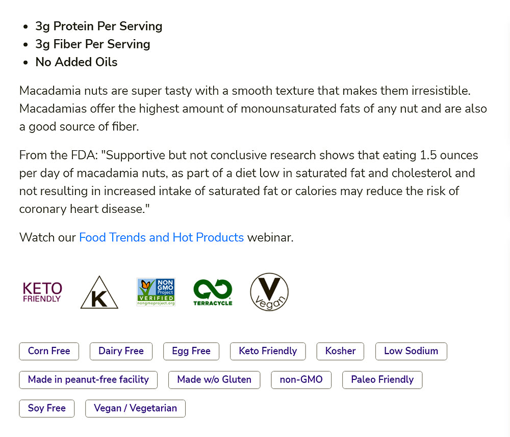Click the Non GMO Project Verified badge
The height and width of the screenshot is (437, 510).
click(156, 292)
